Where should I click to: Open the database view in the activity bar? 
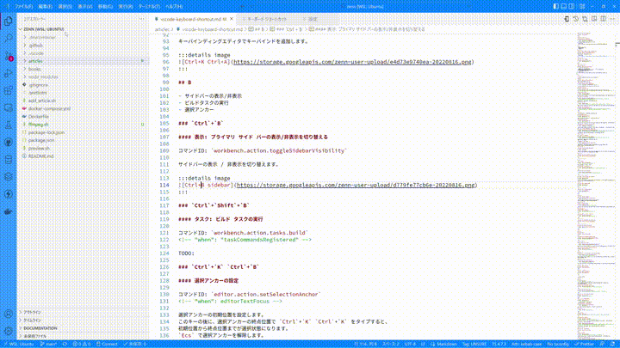point(9,160)
